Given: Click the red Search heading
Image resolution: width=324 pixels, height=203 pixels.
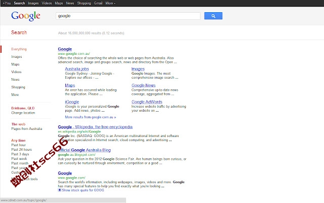Looking at the screenshot, I should point(19,32).
